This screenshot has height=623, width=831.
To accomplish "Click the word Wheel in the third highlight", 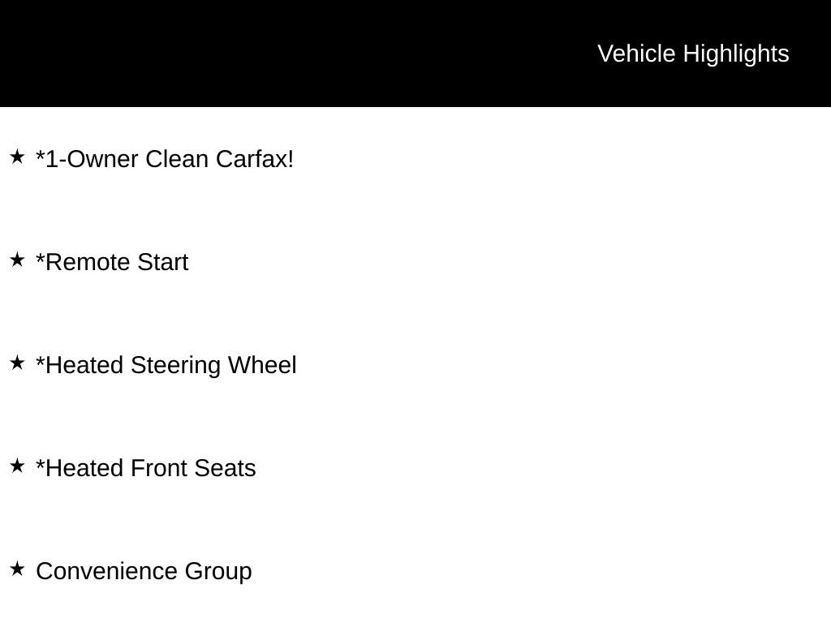I will [262, 365].
